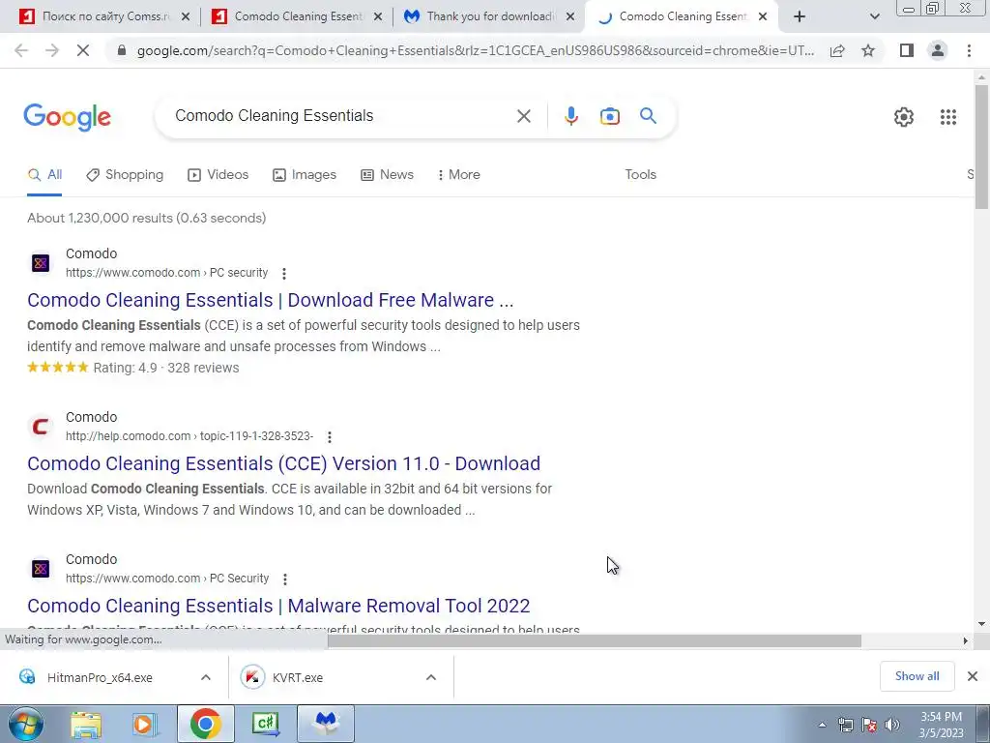Open Google apps grid
Viewport: 990px width, 743px height.
947,117
